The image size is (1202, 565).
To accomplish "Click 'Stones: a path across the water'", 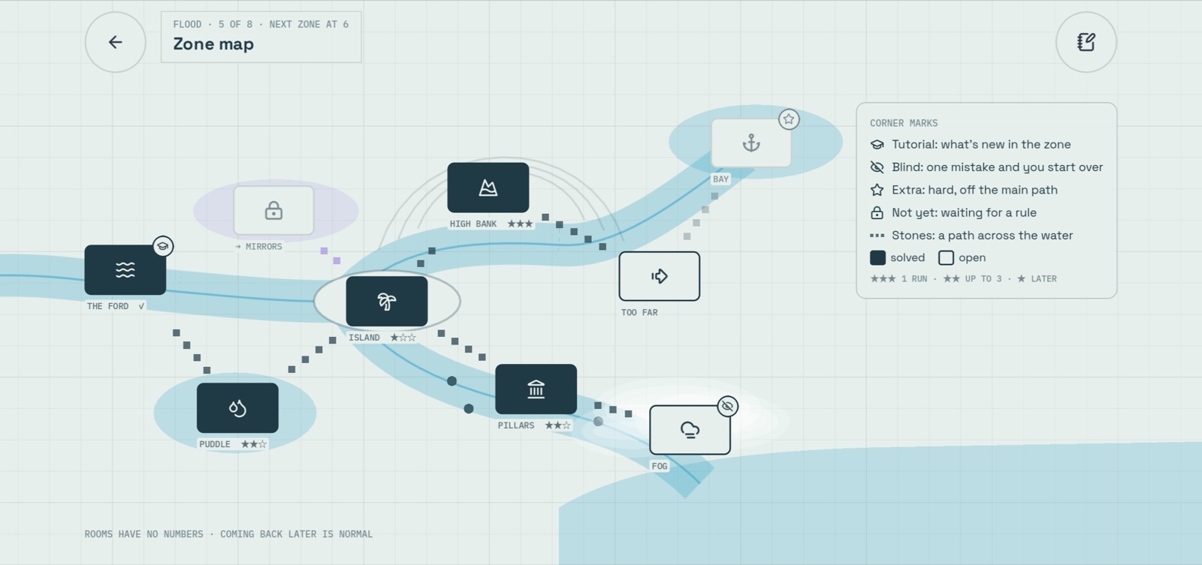I will (982, 236).
